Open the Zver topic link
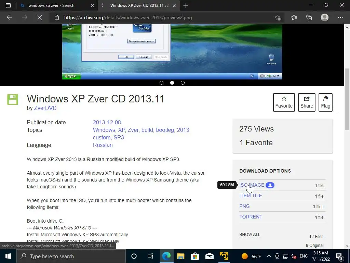350x263 pixels. [x=133, y=130]
